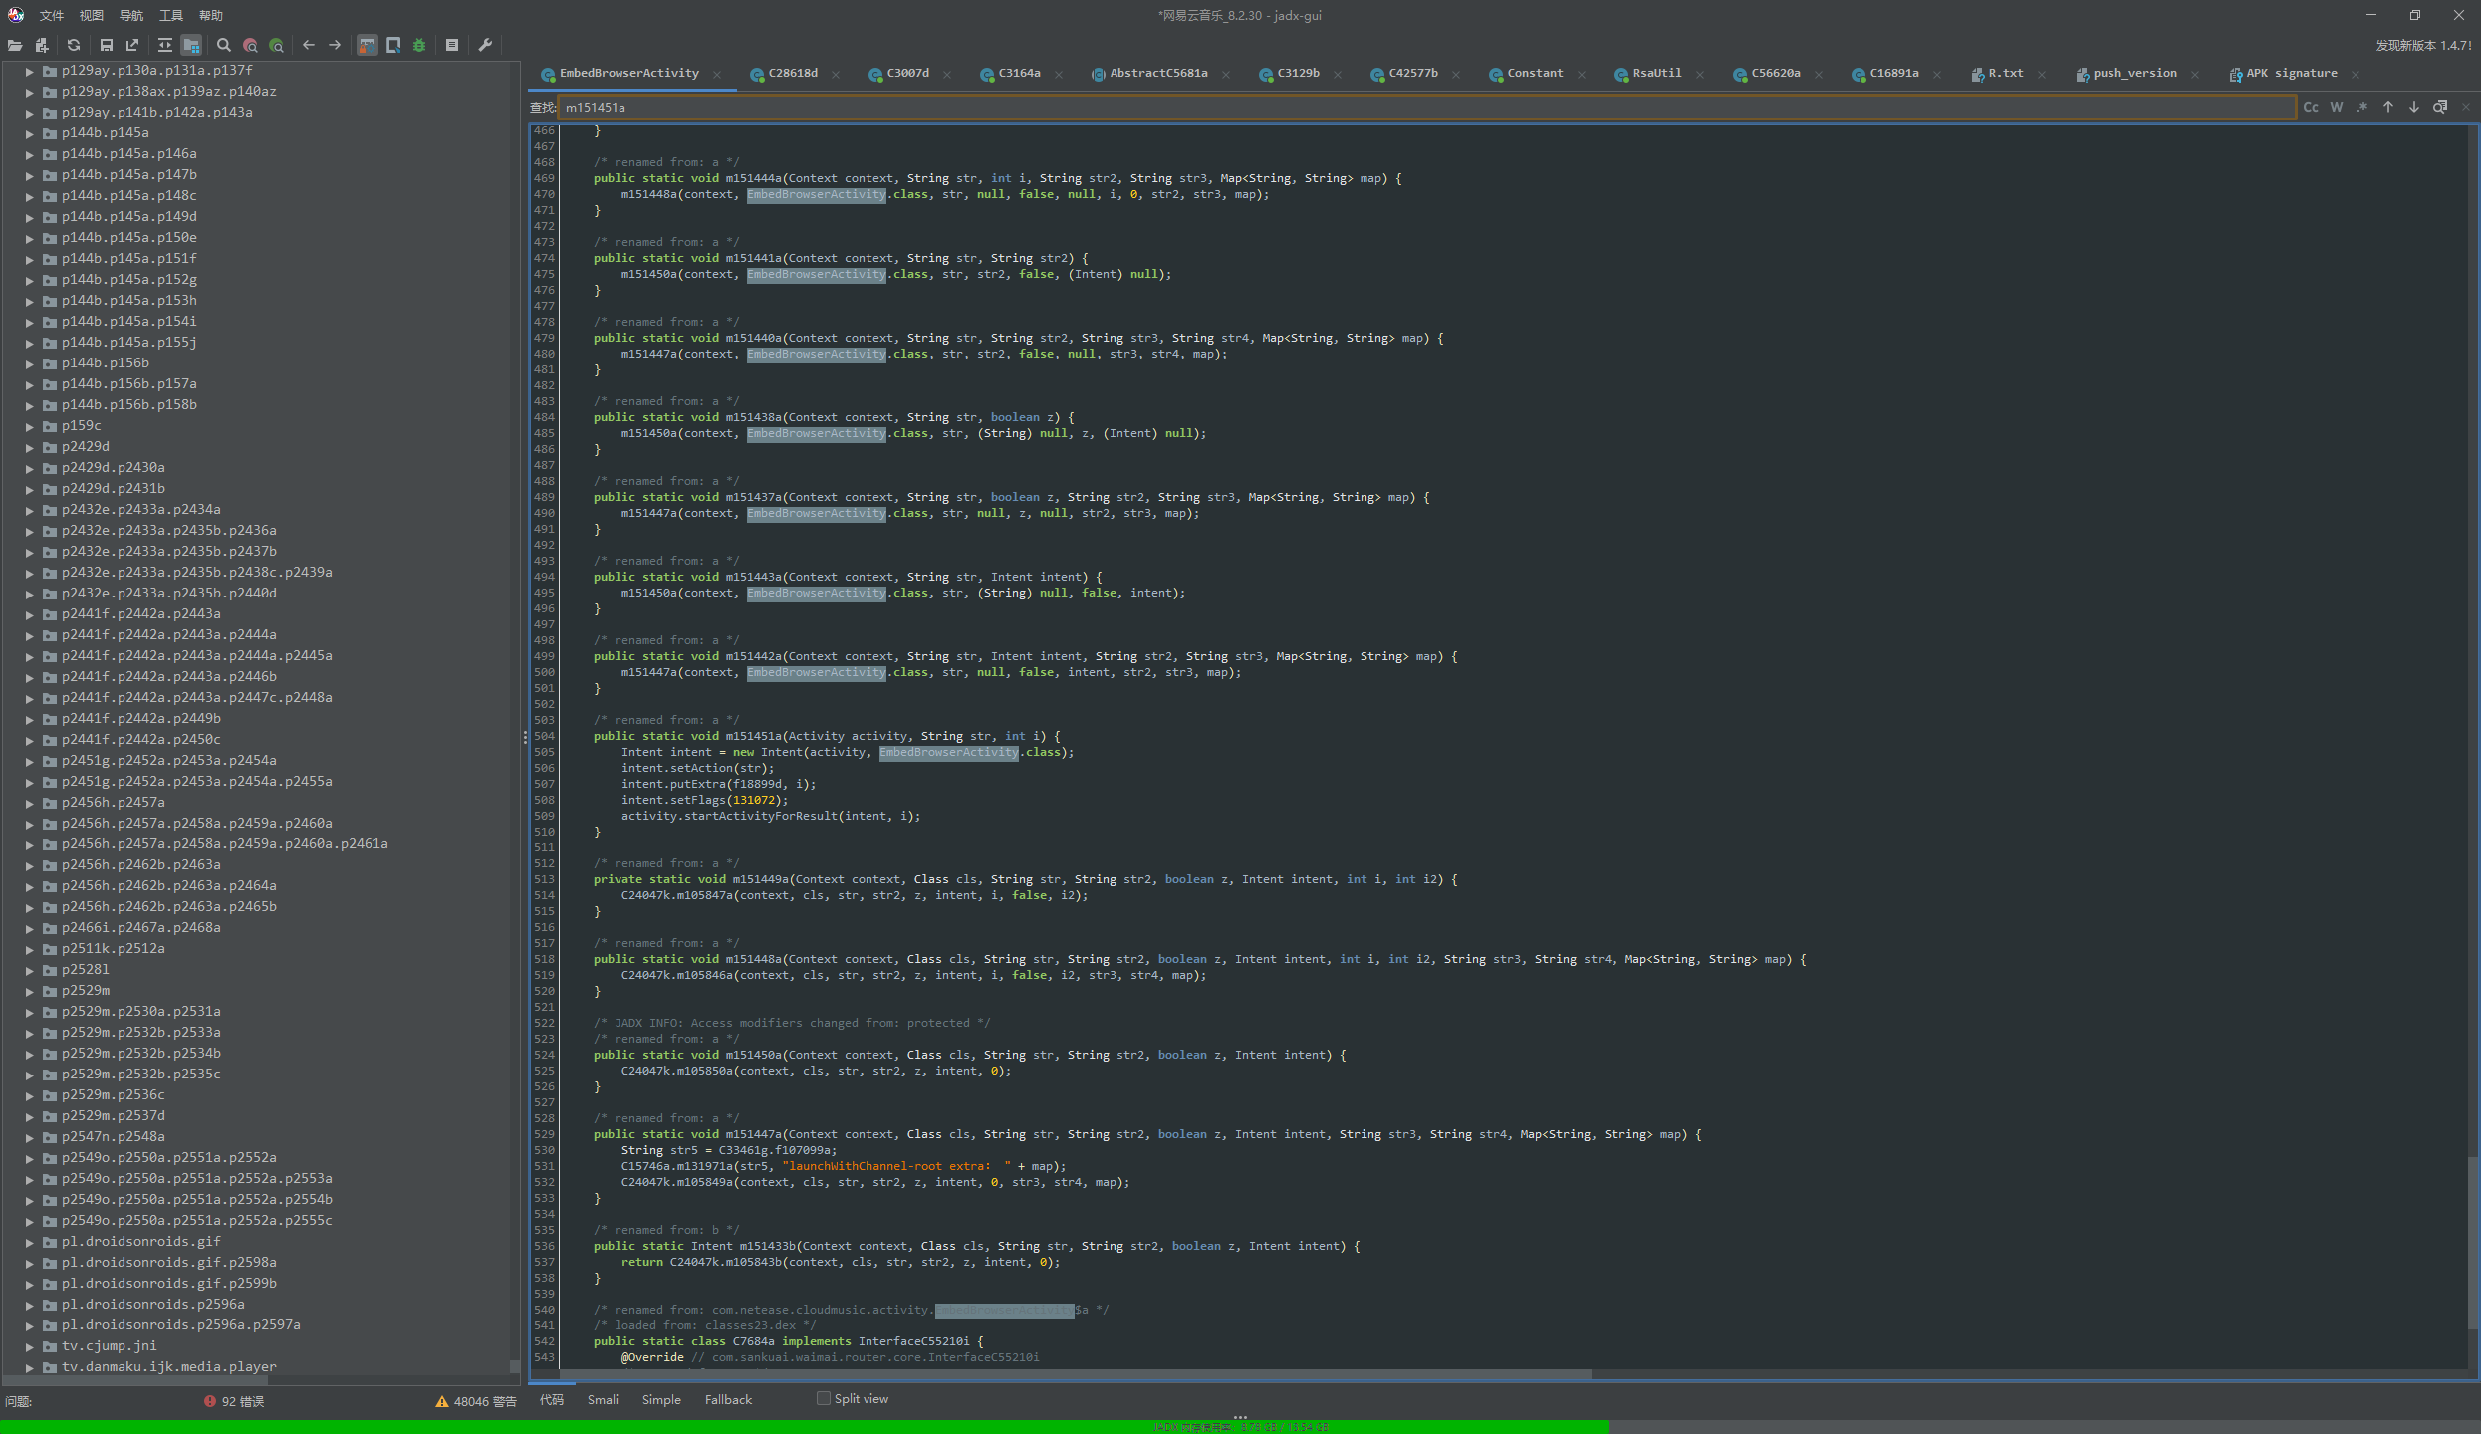
Task: Expand the p2511k.p2512a package node
Action: pyautogui.click(x=29, y=949)
